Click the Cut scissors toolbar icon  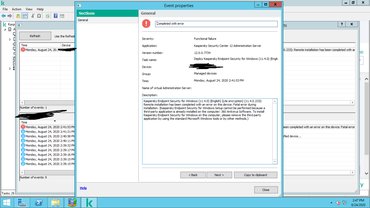[33, 16]
